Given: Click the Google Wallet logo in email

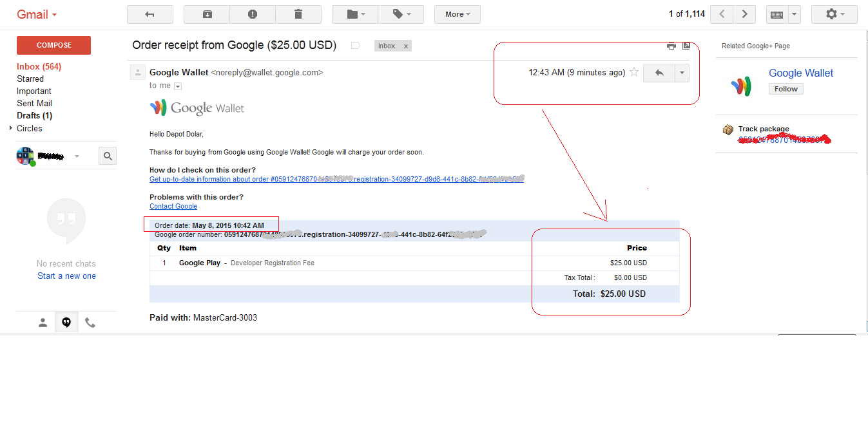Looking at the screenshot, I should click(x=197, y=108).
